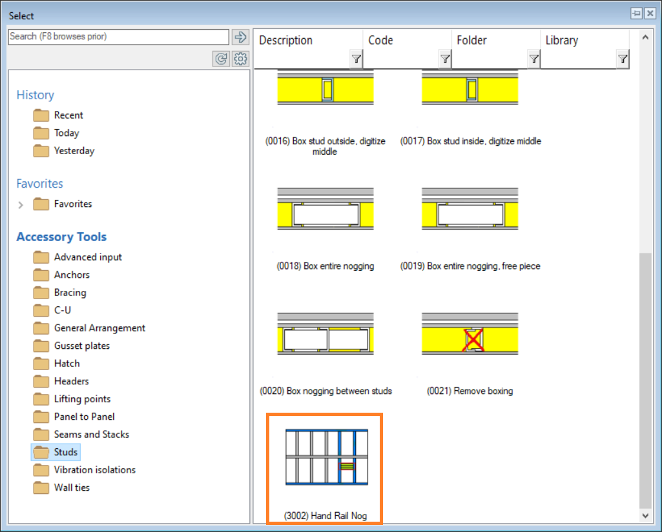Click the scrollbar down arrow
Screen dimensions: 662x532
pyautogui.click(x=645, y=515)
